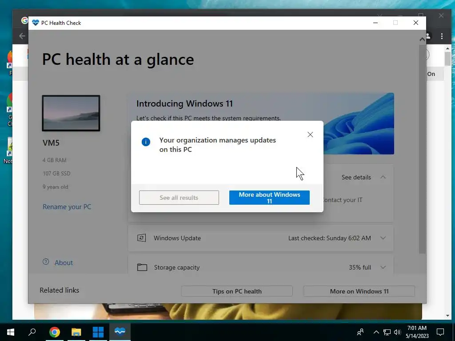
Task: Click the volume speaker icon
Action: point(397,332)
